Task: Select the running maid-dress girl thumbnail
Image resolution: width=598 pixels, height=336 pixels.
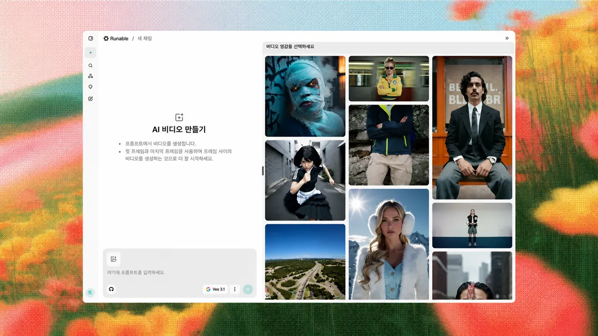Action: [x=305, y=181]
